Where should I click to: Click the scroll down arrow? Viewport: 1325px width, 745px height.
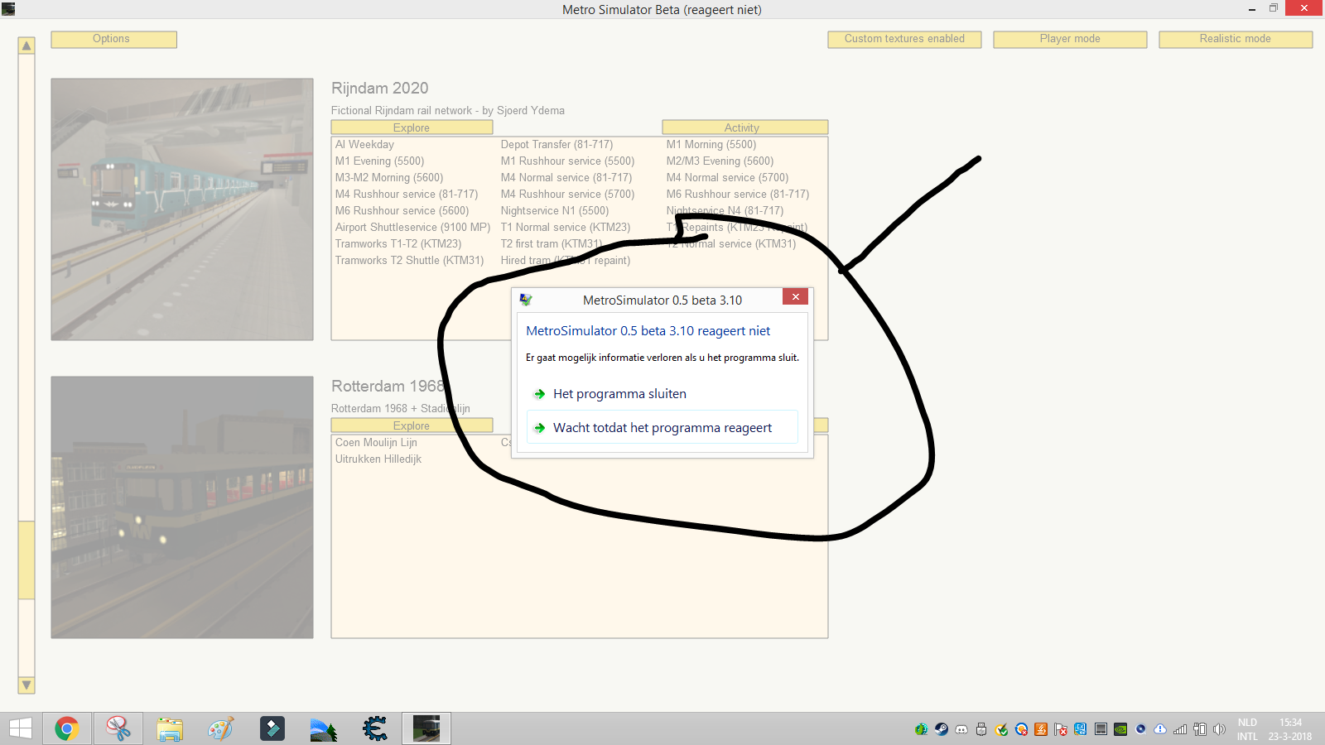pyautogui.click(x=26, y=685)
